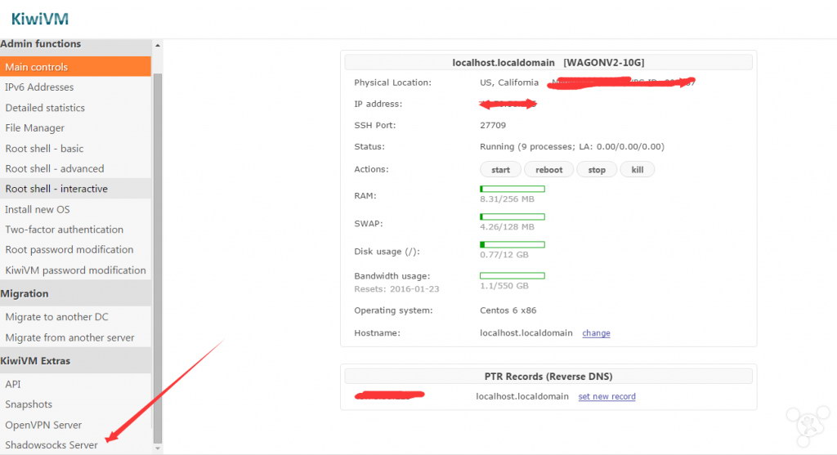This screenshot has height=455, width=837.
Task: Click the stop action button
Action: [597, 170]
